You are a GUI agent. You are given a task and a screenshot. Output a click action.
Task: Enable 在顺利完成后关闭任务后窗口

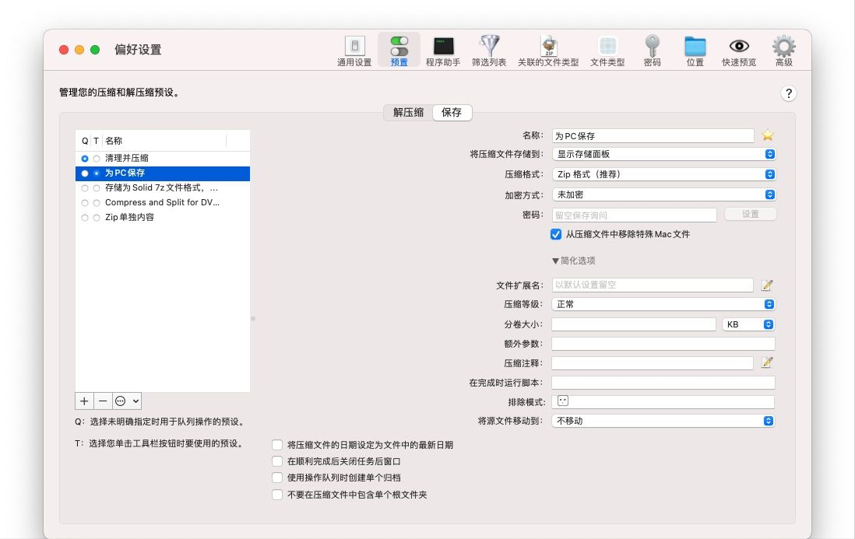pos(277,460)
